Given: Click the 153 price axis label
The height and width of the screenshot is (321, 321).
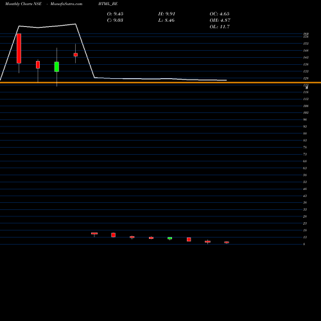Looking at the screenshot, I should pyautogui.click(x=306, y=44).
